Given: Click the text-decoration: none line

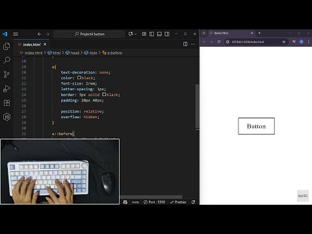Looking at the screenshot, I should (x=85, y=72).
